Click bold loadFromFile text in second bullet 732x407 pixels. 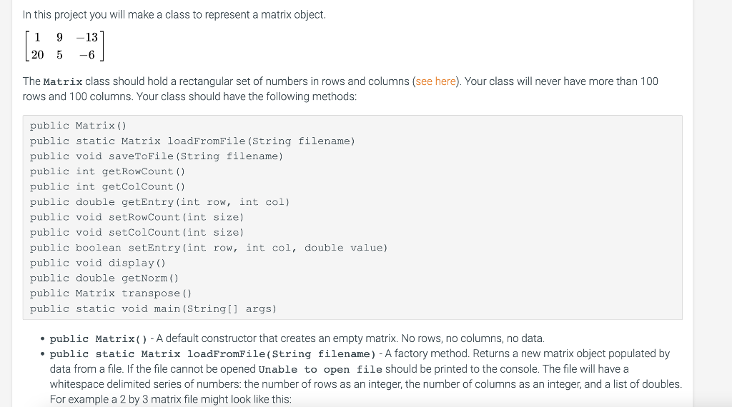(213, 354)
